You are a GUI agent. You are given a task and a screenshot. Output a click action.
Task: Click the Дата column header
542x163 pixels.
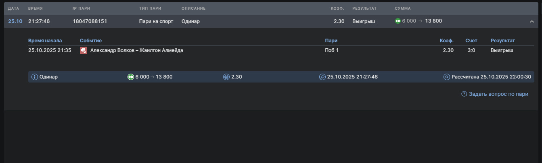pos(14,8)
